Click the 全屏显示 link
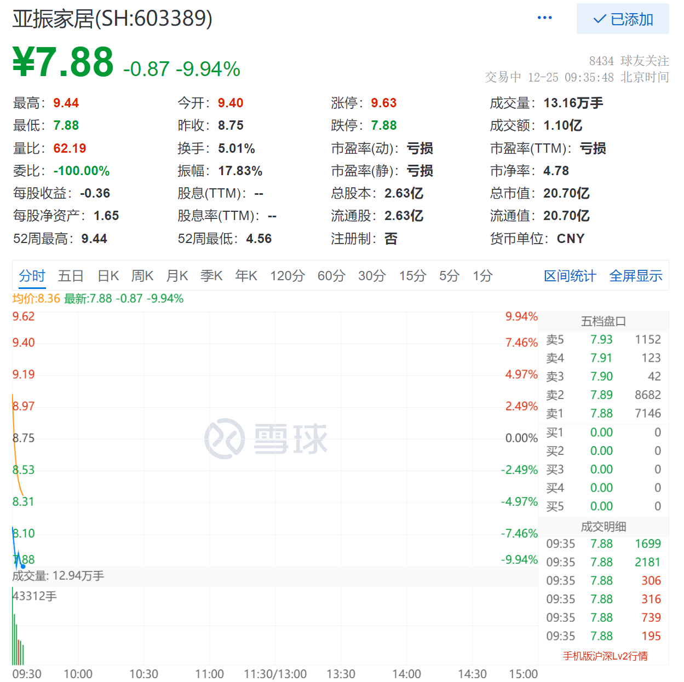This screenshot has height=682, width=684. 636,276
